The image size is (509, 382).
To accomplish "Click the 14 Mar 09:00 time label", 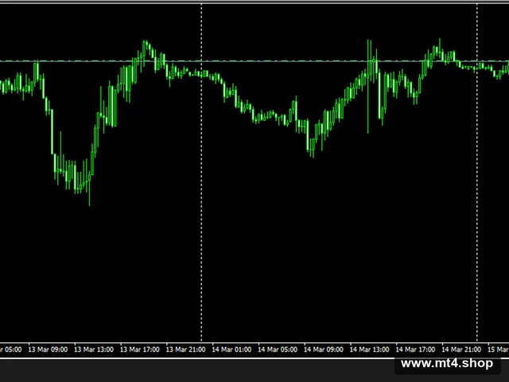I will (324, 349).
